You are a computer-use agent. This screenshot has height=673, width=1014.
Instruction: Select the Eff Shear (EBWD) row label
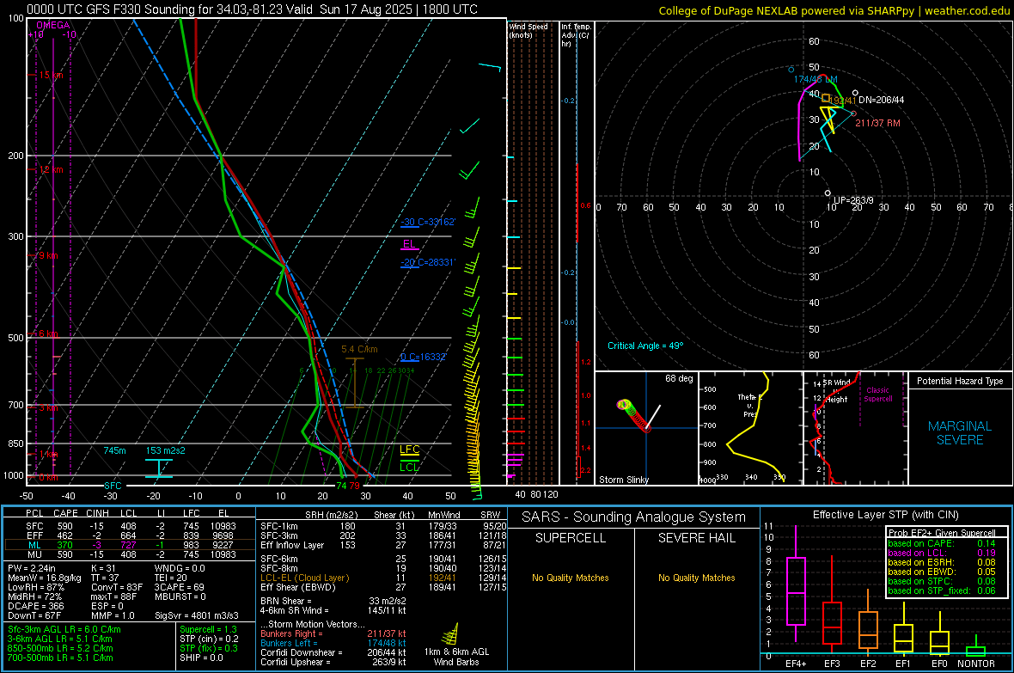pyautogui.click(x=298, y=588)
